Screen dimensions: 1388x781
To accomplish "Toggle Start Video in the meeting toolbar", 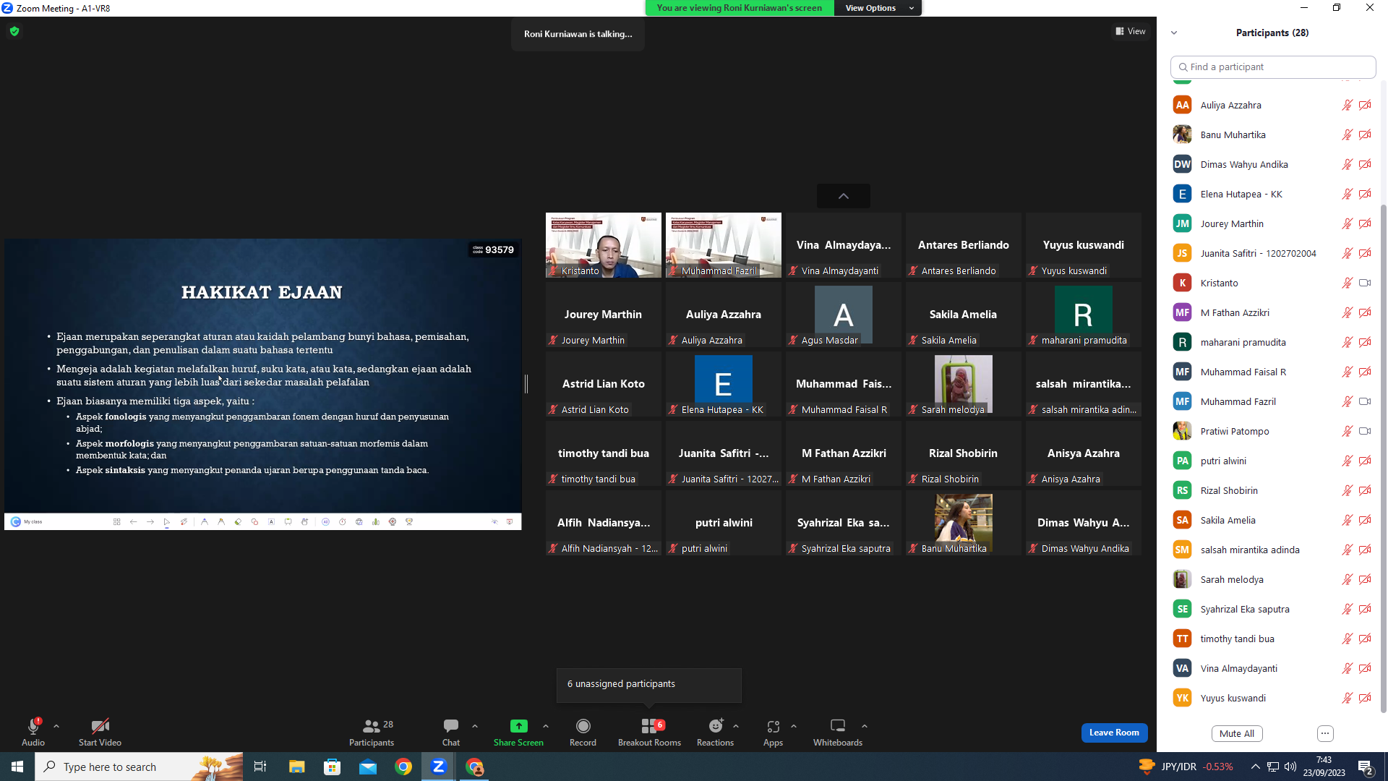I will pos(100,732).
